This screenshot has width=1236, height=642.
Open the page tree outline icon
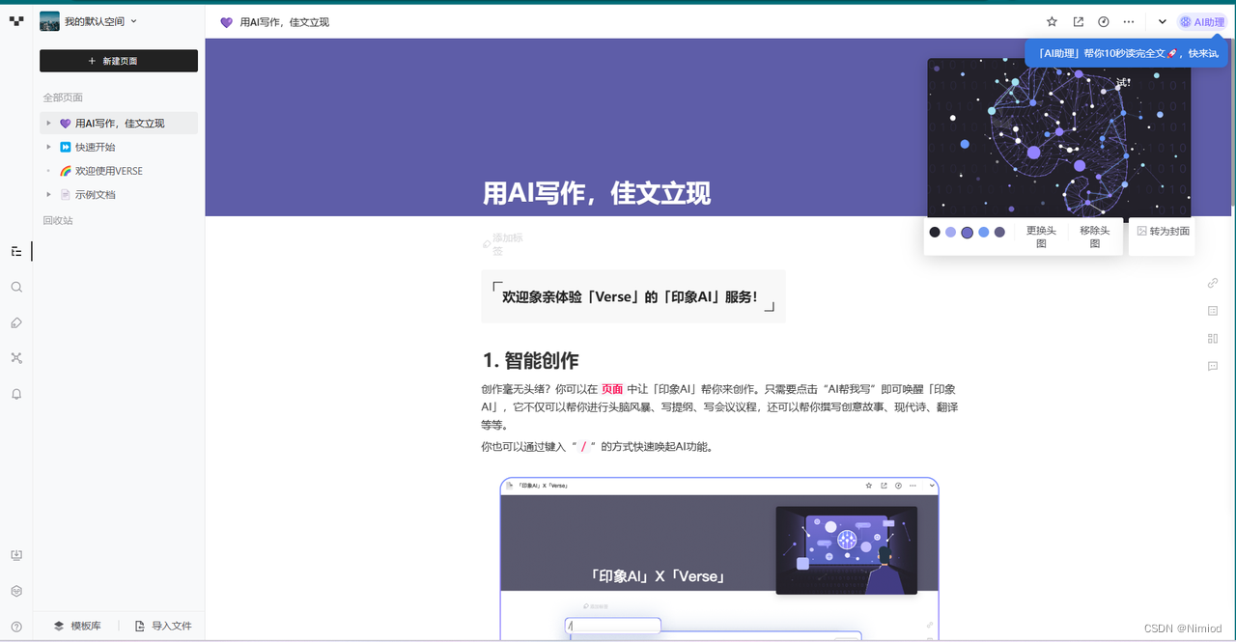tap(16, 251)
